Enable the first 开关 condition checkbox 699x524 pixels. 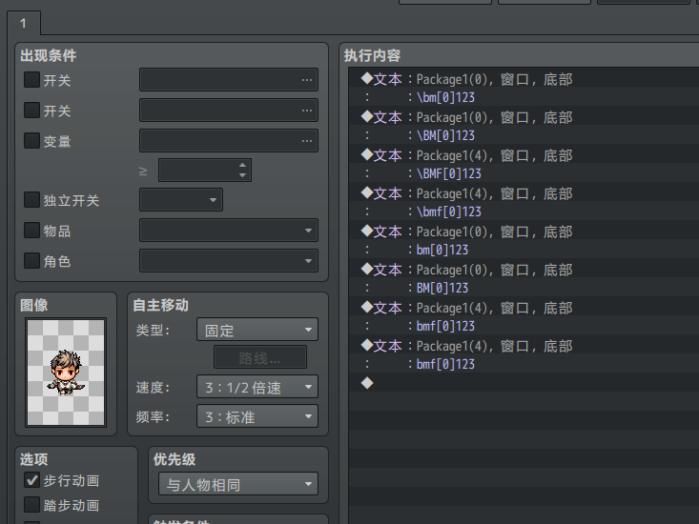coord(31,80)
